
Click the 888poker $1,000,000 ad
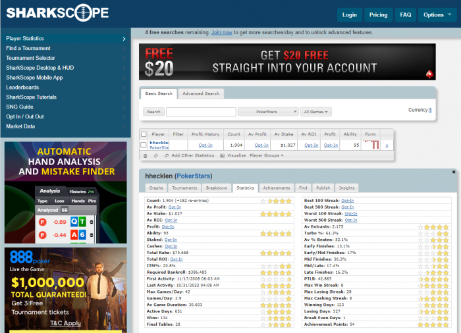click(x=66, y=290)
